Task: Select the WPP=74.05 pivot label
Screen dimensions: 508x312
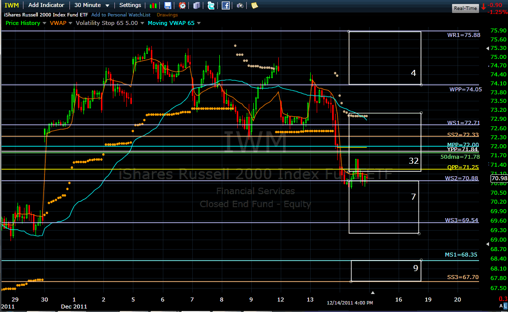Action: [x=466, y=89]
